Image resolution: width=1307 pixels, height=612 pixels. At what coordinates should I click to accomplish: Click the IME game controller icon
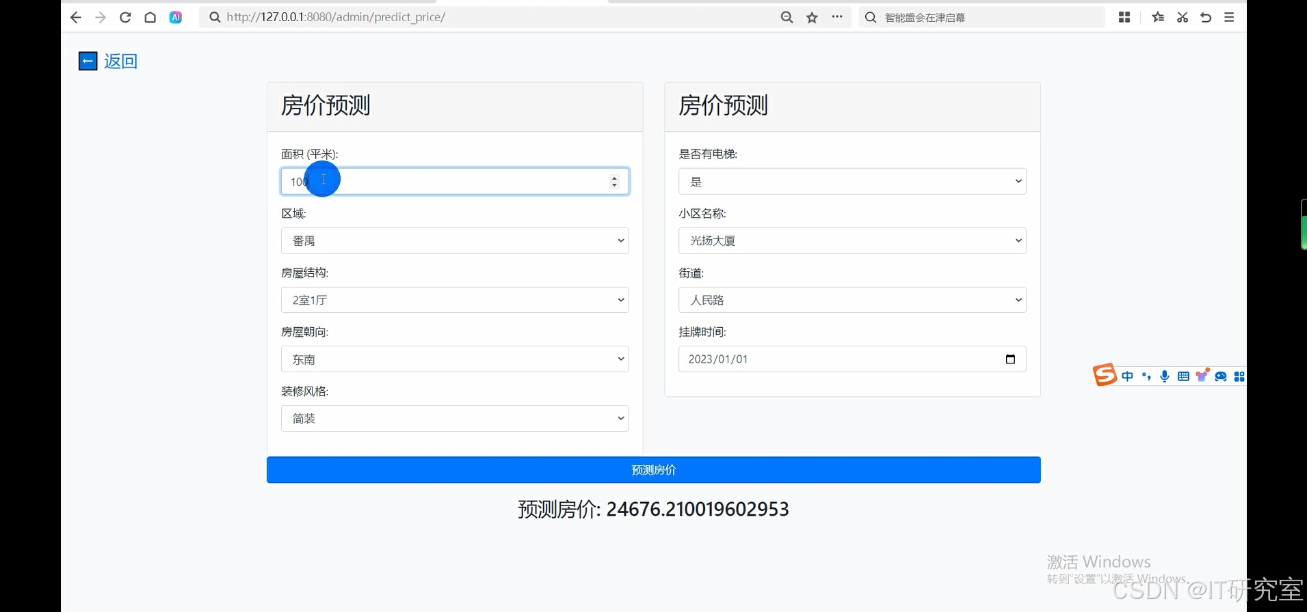[x=1221, y=376]
